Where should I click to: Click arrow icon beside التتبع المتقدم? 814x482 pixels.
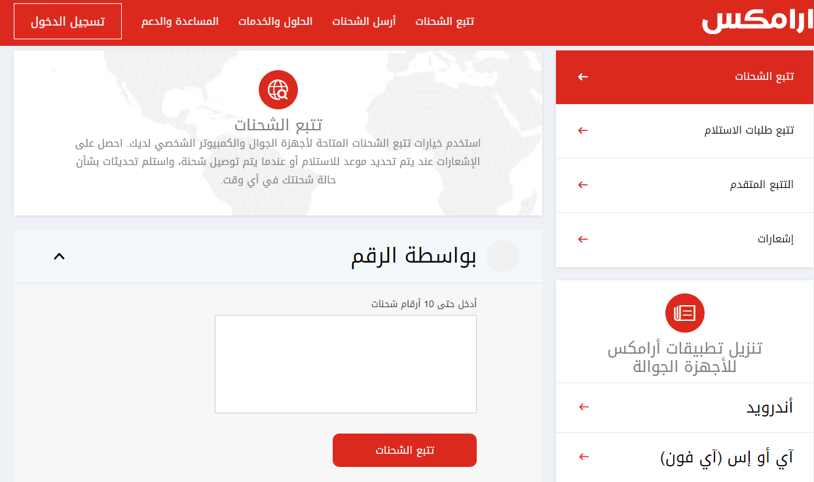[x=583, y=185]
